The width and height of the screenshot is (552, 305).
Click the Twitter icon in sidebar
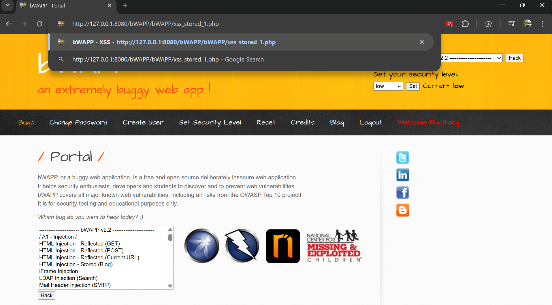(x=402, y=157)
